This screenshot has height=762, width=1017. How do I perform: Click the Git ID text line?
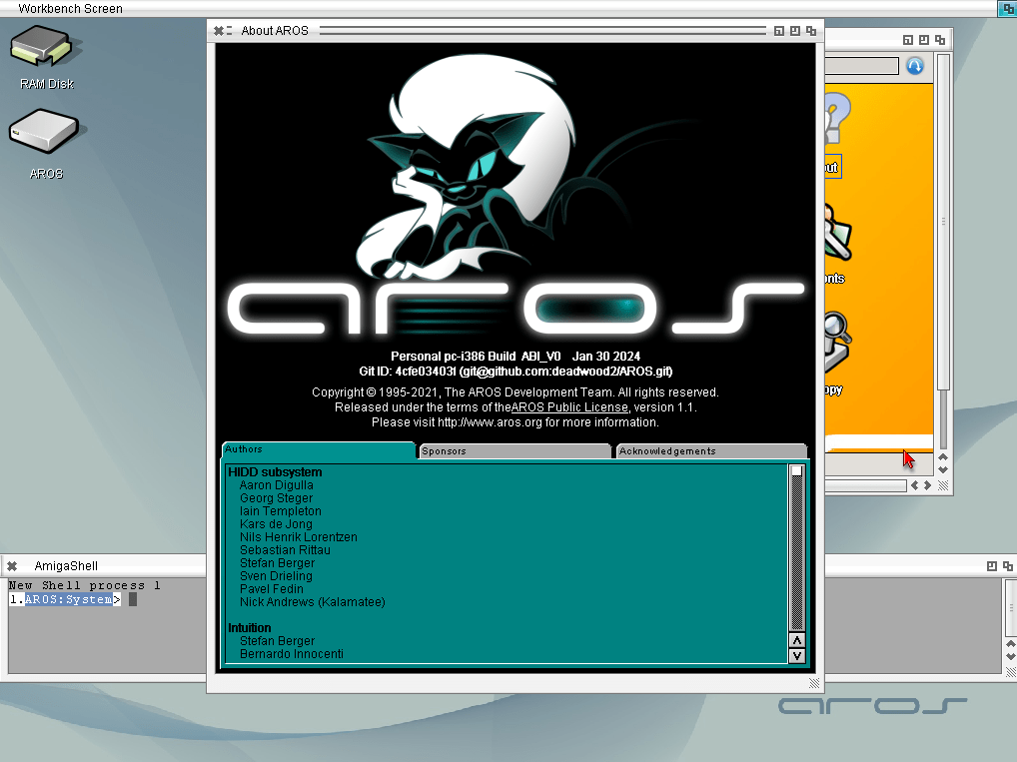pos(515,371)
